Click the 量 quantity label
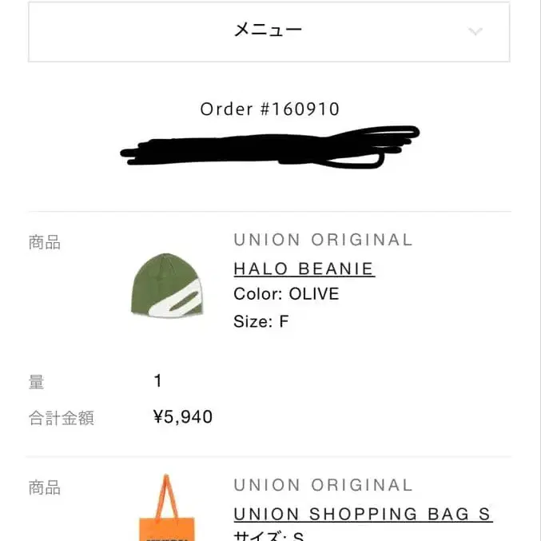 tap(37, 382)
